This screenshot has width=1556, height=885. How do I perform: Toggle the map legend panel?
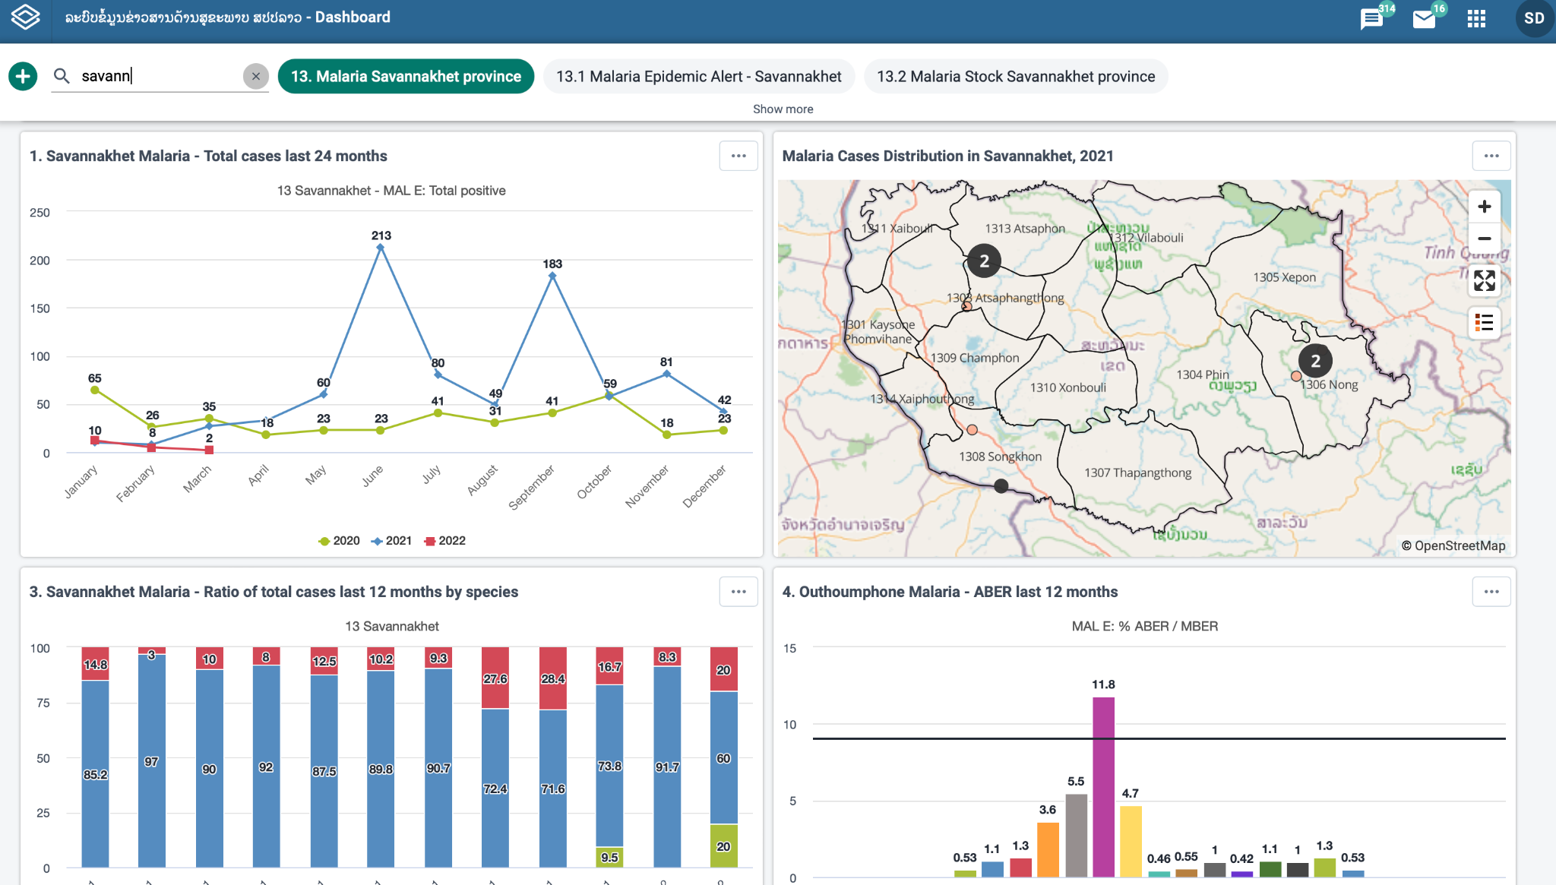click(1484, 323)
